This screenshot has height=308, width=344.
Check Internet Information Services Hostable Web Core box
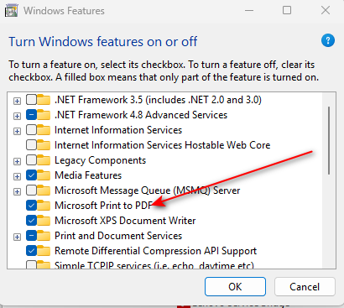pos(31,145)
